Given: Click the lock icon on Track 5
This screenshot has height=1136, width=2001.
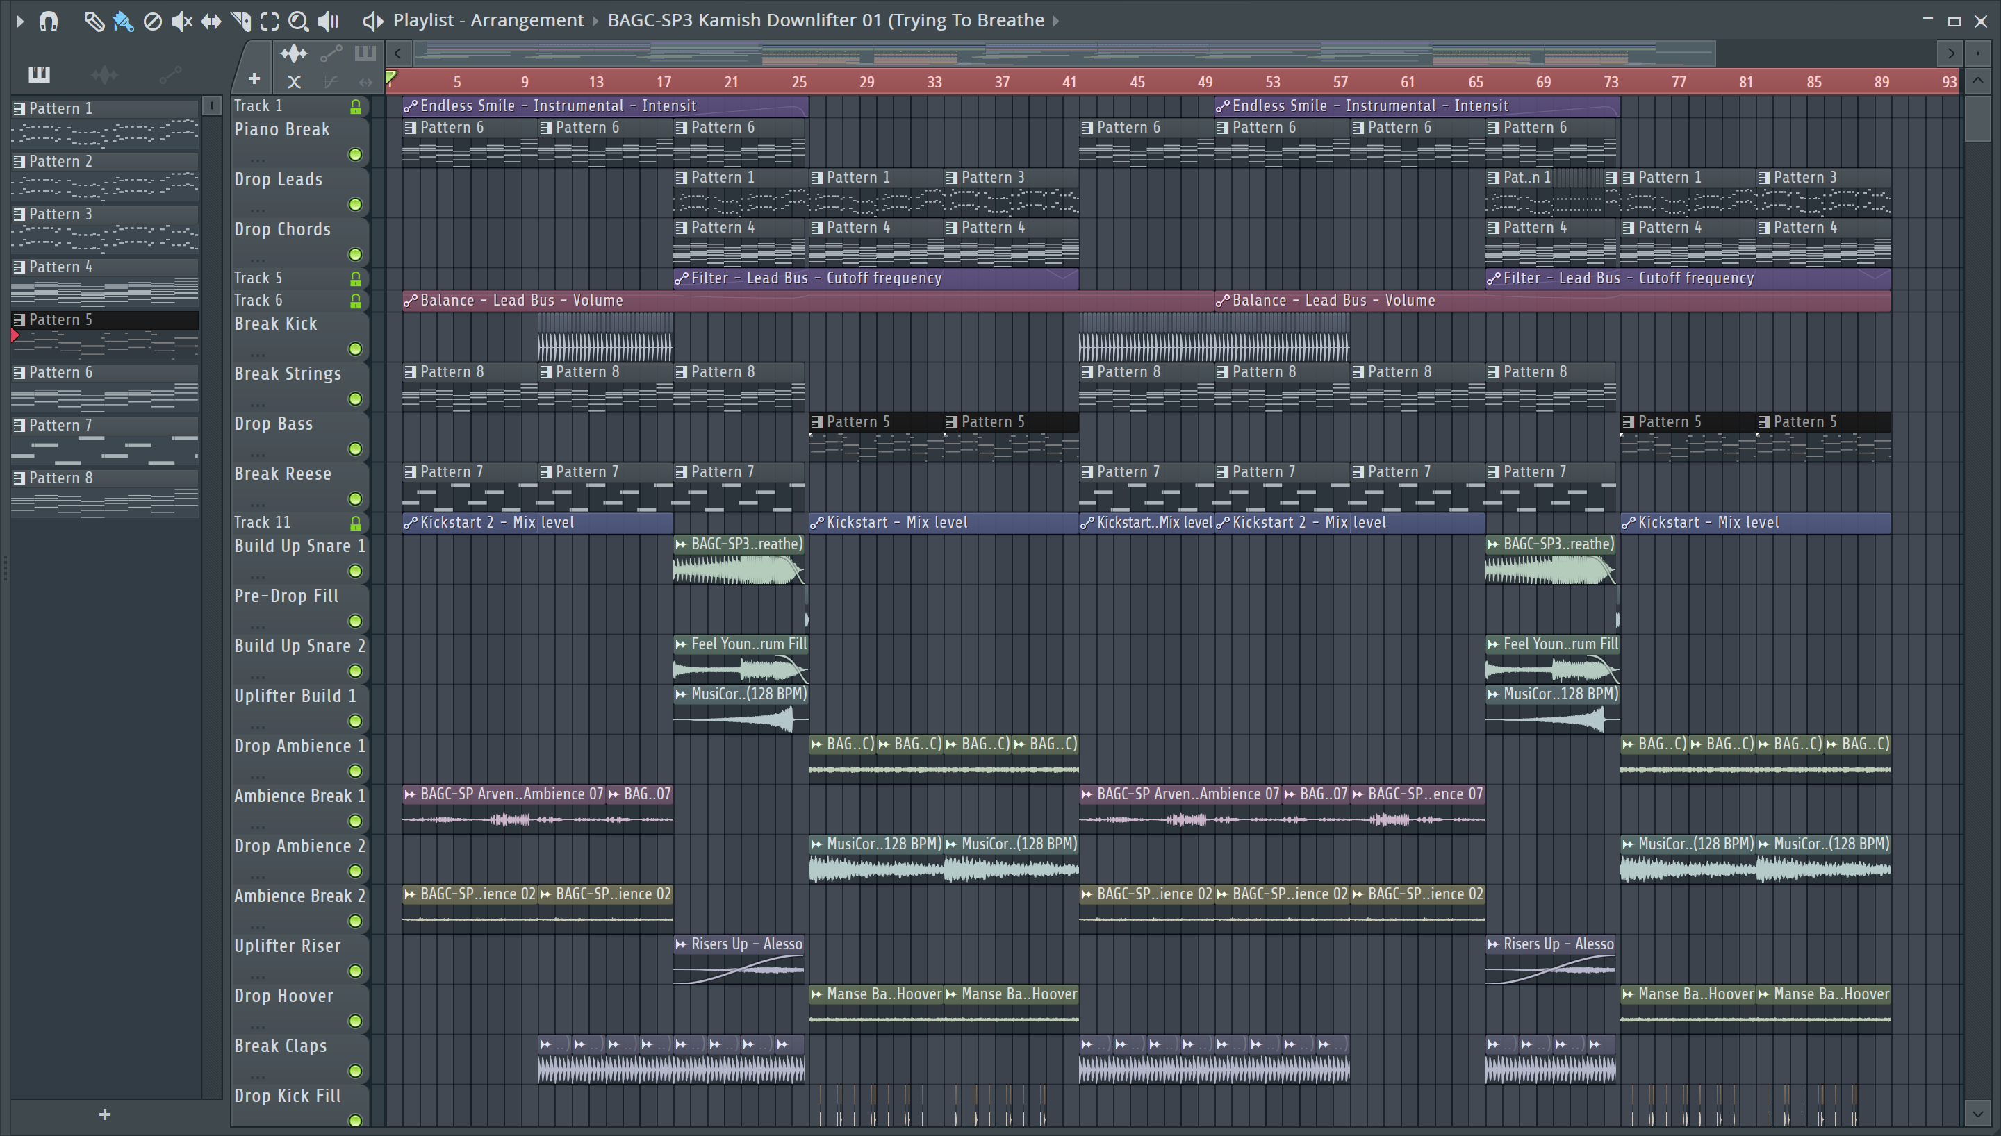Looking at the screenshot, I should tap(355, 278).
